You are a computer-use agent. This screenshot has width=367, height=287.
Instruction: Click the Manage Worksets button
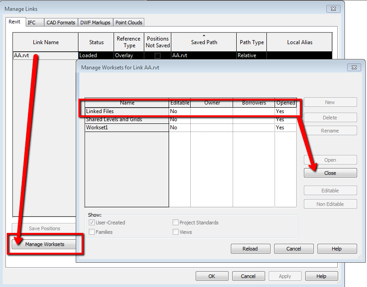[x=46, y=245]
